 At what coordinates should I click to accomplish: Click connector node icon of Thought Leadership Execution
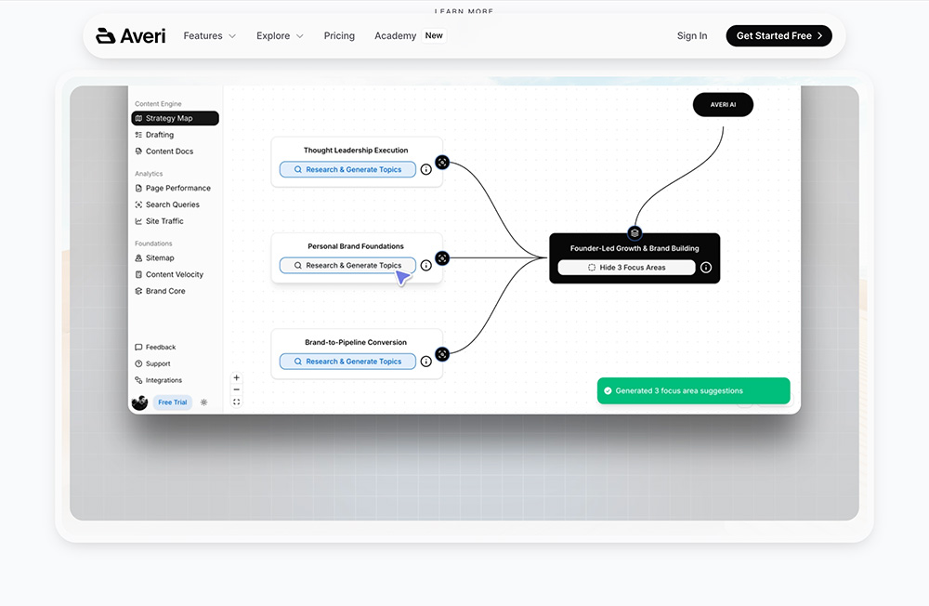[x=442, y=163]
